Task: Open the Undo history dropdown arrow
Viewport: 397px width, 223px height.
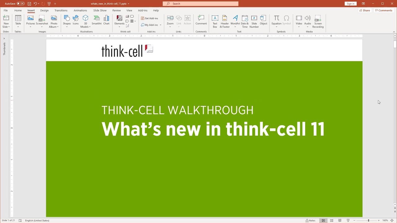Action: (38, 4)
